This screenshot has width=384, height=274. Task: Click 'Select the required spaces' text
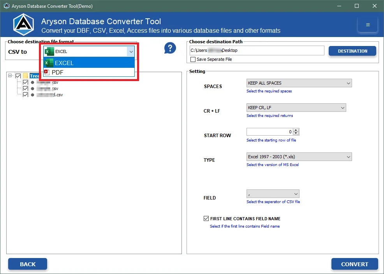[x=269, y=91]
